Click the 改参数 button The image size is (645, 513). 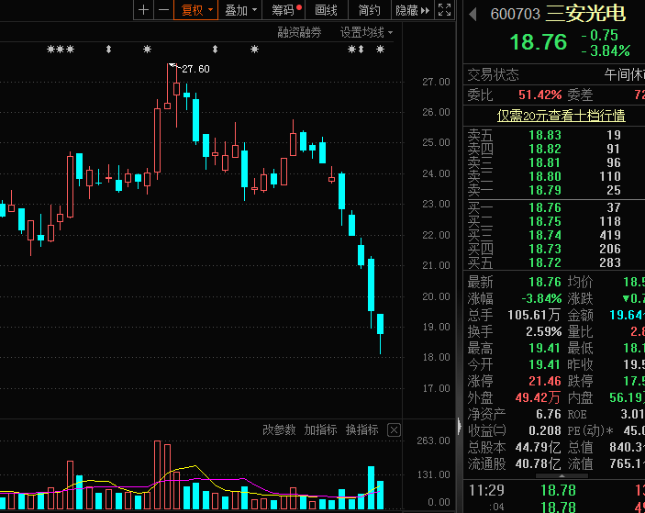[x=279, y=429]
